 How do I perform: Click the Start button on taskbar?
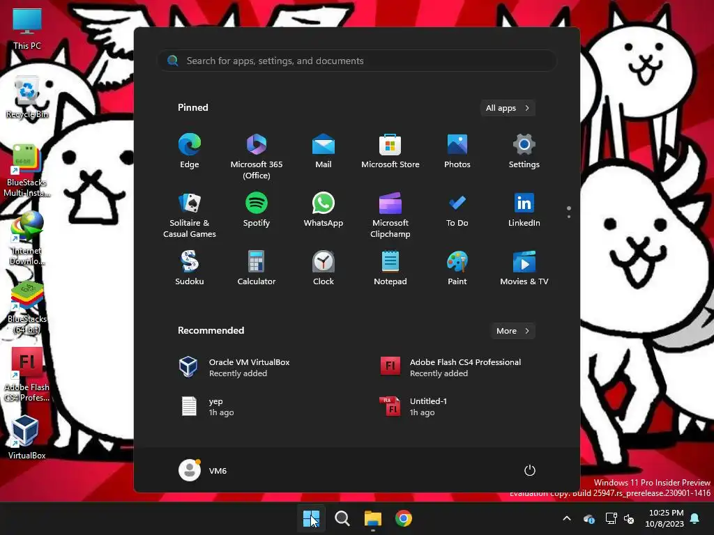(312, 518)
